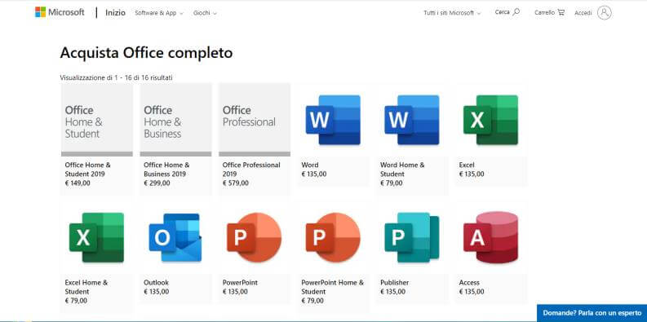
Task: Click the € 299,00 price
Action: pyautogui.click(x=157, y=183)
